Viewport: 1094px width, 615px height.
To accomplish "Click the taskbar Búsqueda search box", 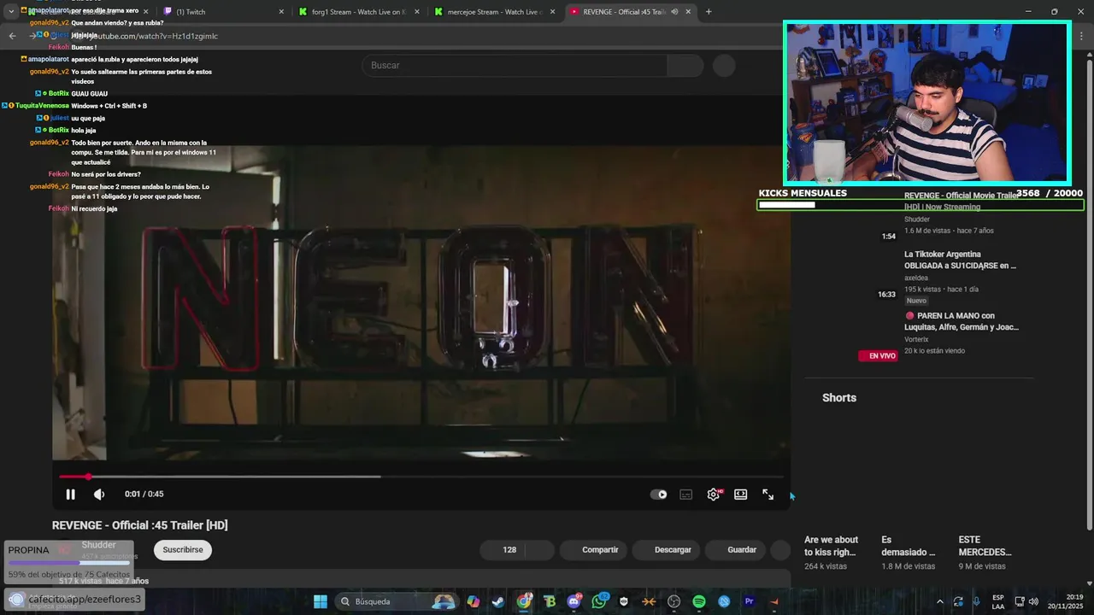I will pos(396,601).
